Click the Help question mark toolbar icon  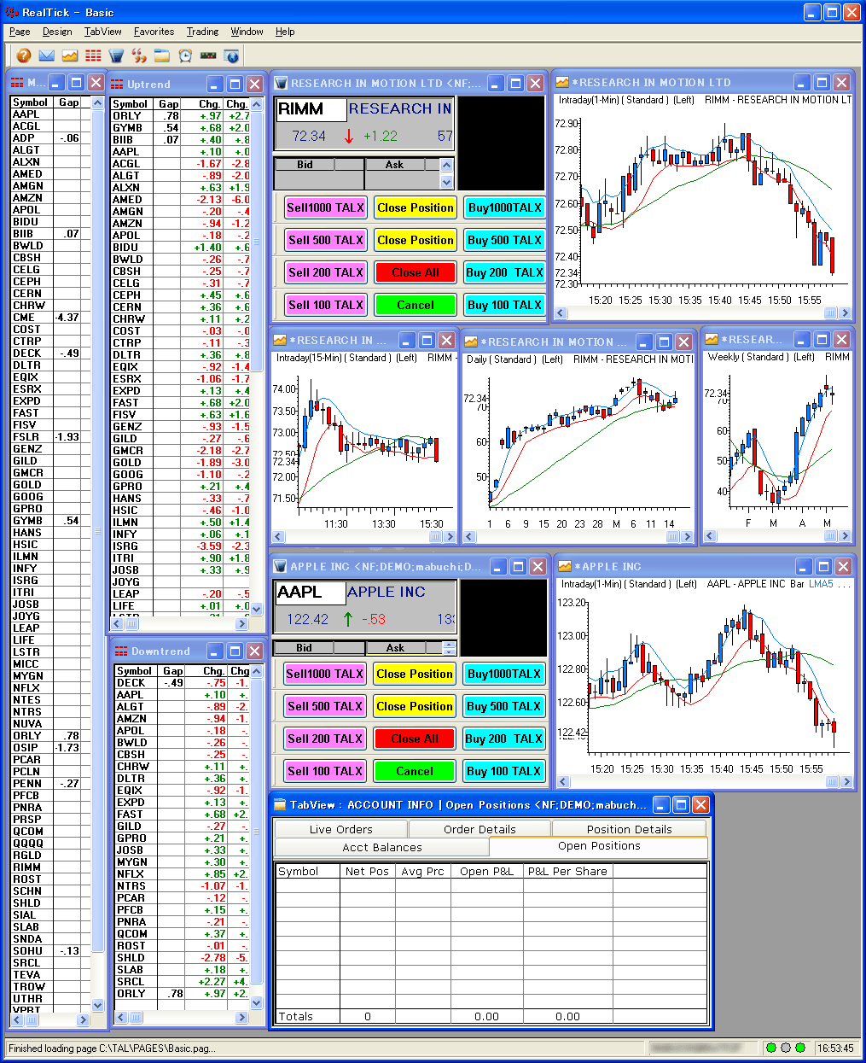(24, 55)
